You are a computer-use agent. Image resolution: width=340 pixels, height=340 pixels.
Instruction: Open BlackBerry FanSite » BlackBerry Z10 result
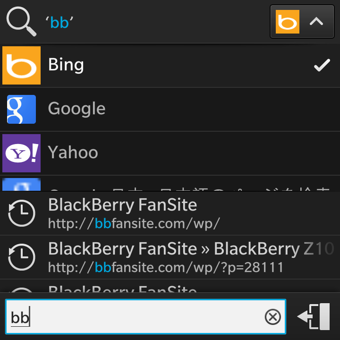click(x=170, y=257)
